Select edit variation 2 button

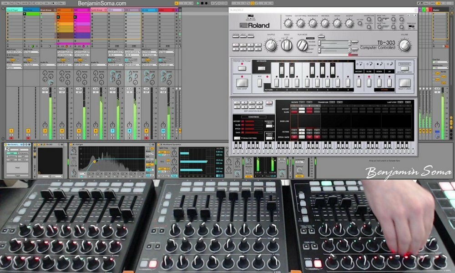tap(244, 103)
